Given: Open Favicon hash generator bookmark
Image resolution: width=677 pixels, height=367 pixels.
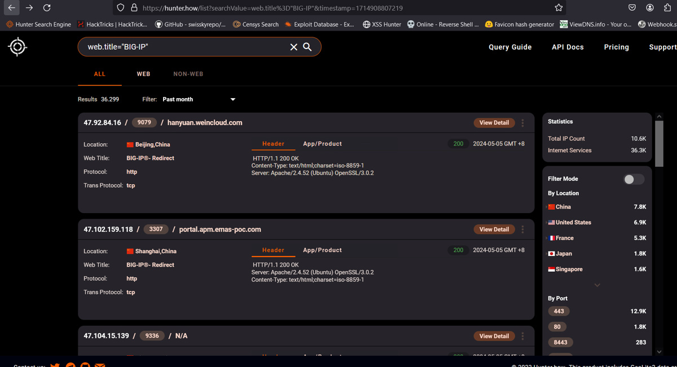Looking at the screenshot, I should (520, 24).
